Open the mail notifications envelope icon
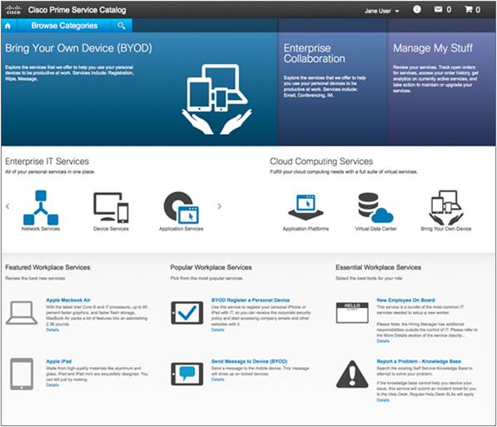 click(438, 9)
